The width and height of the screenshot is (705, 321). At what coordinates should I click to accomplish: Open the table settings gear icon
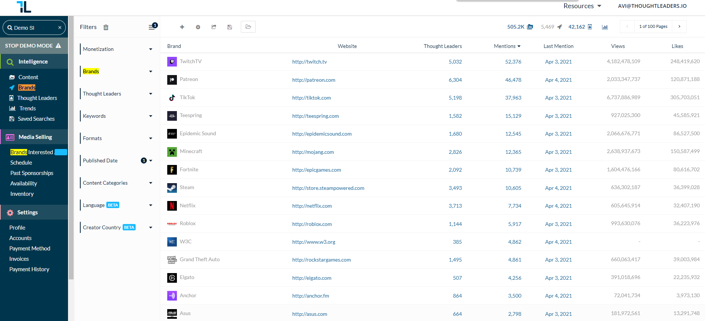198,27
